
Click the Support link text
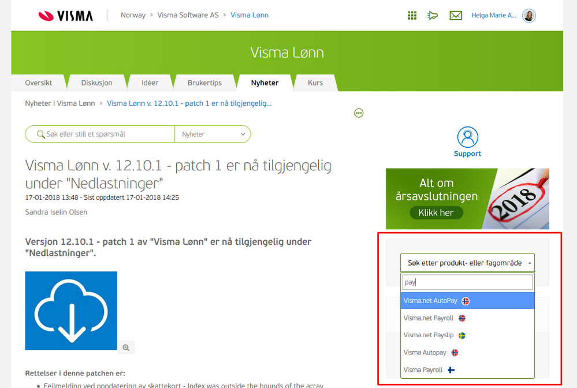click(467, 154)
